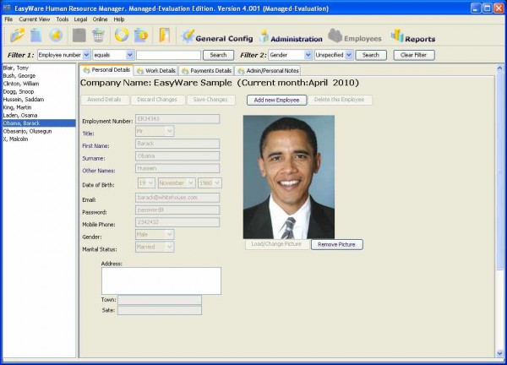Click the Filter 1 Search button
The height and width of the screenshot is (365, 507).
pos(218,55)
